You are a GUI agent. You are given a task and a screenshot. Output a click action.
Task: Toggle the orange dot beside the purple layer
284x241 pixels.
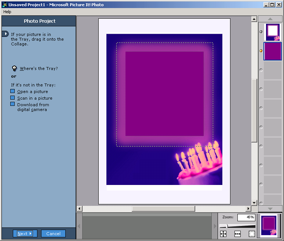point(261,51)
